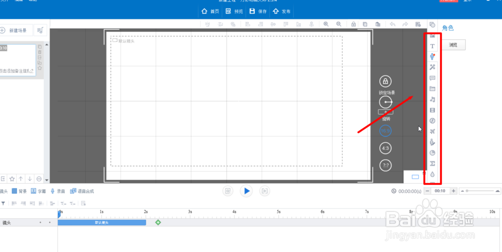This screenshot has width=502, height=252.
Task: Click the scene music list icon
Action: pyautogui.click(x=40, y=31)
